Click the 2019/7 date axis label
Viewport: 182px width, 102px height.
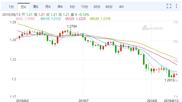coord(83,100)
